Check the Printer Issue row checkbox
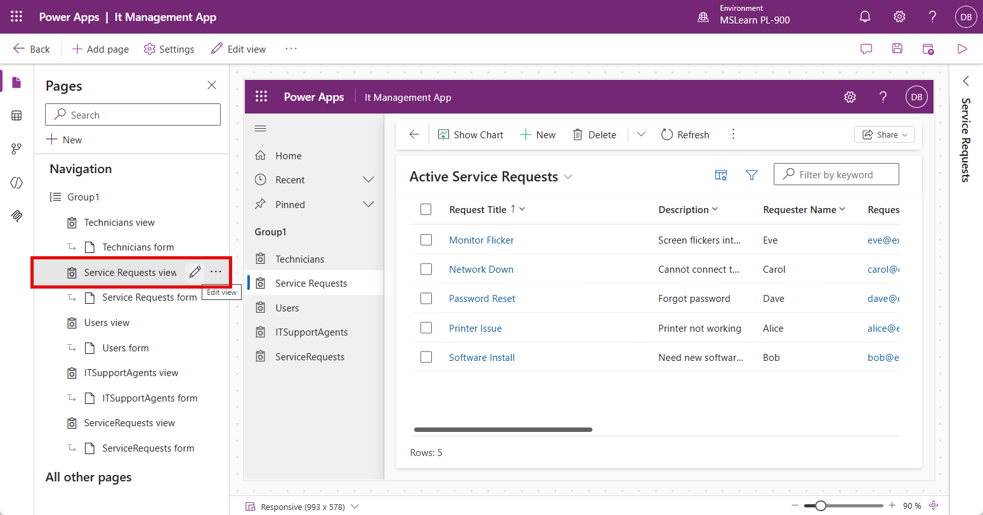The height and width of the screenshot is (515, 983). tap(426, 328)
